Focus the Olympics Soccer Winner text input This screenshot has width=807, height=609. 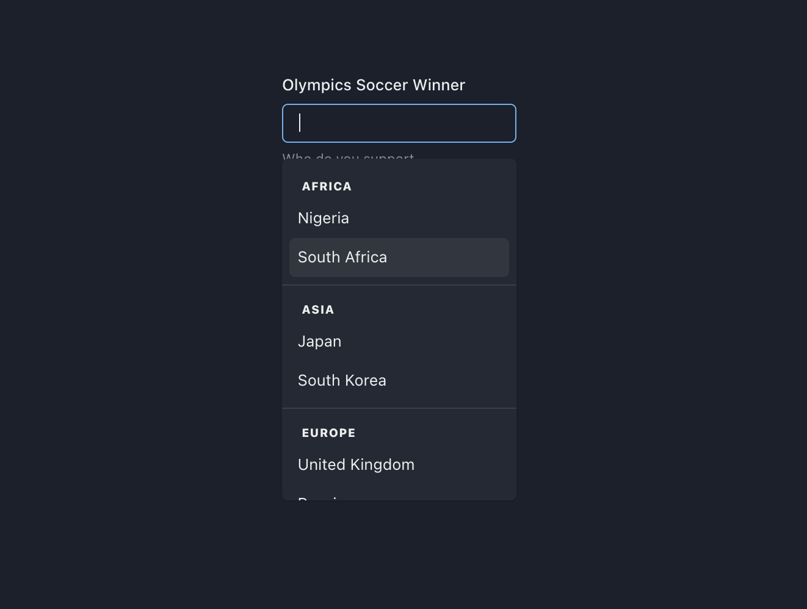(x=399, y=123)
